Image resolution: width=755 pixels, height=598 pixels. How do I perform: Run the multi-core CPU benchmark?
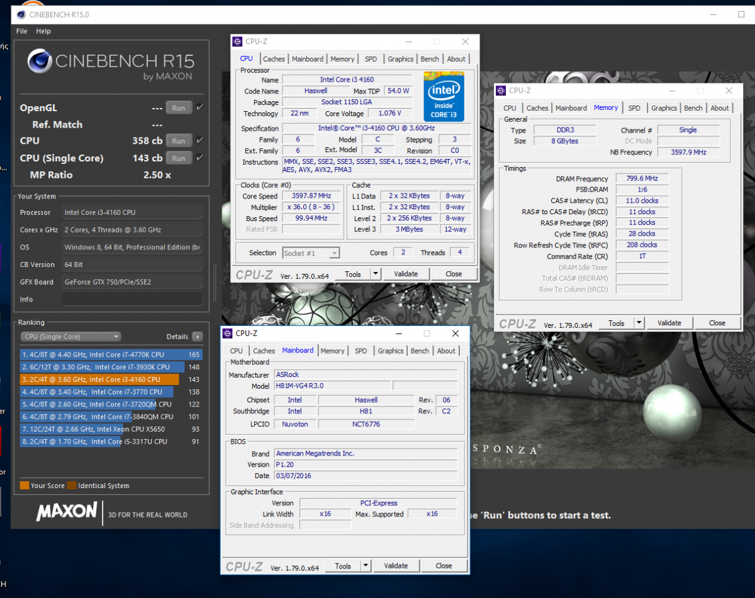coord(179,141)
